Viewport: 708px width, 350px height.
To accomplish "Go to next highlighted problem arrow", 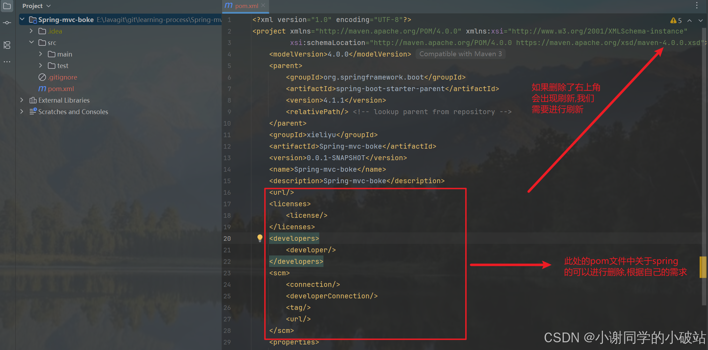I will [700, 21].
